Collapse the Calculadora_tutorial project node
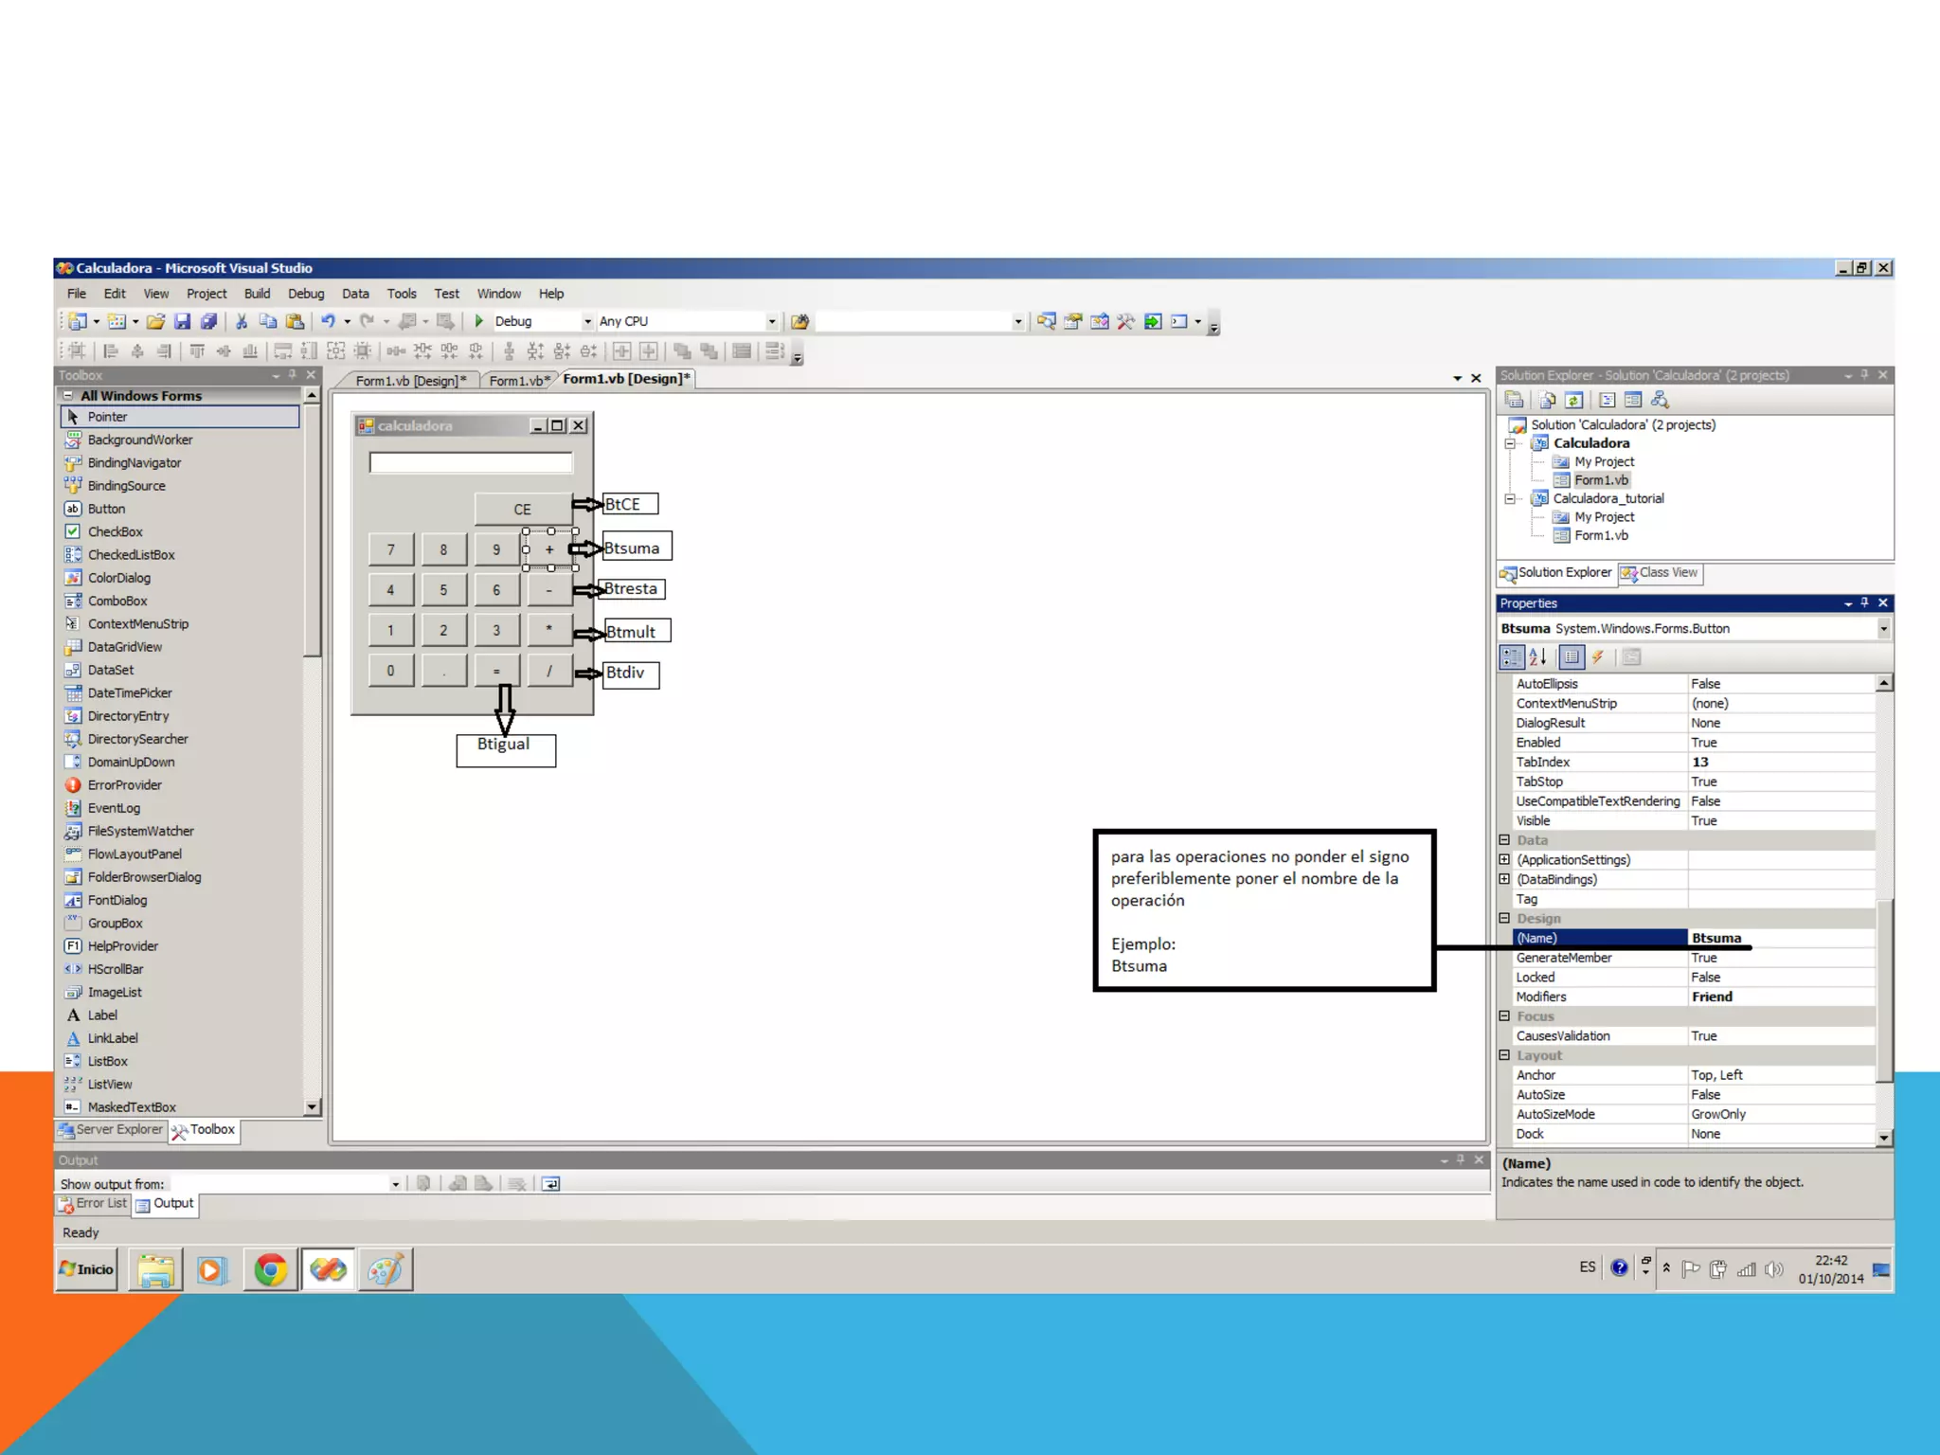Image resolution: width=1940 pixels, height=1455 pixels. (x=1511, y=498)
